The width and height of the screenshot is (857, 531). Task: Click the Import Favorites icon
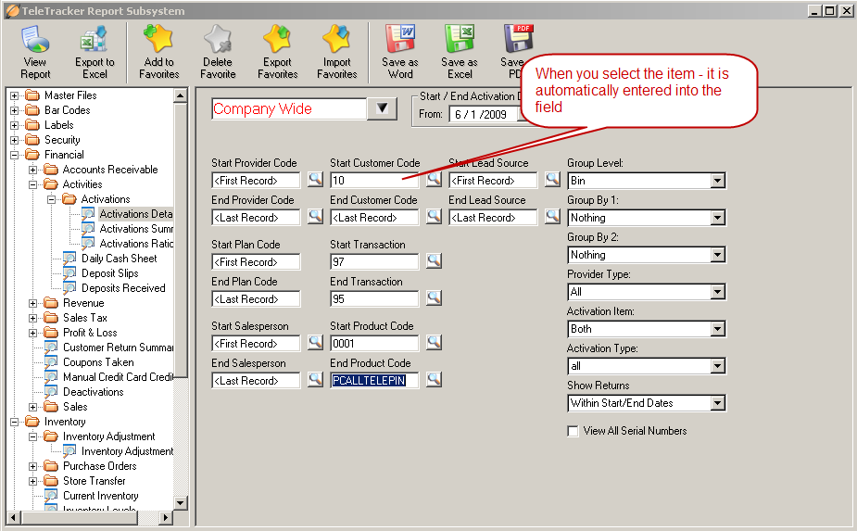coord(336,41)
